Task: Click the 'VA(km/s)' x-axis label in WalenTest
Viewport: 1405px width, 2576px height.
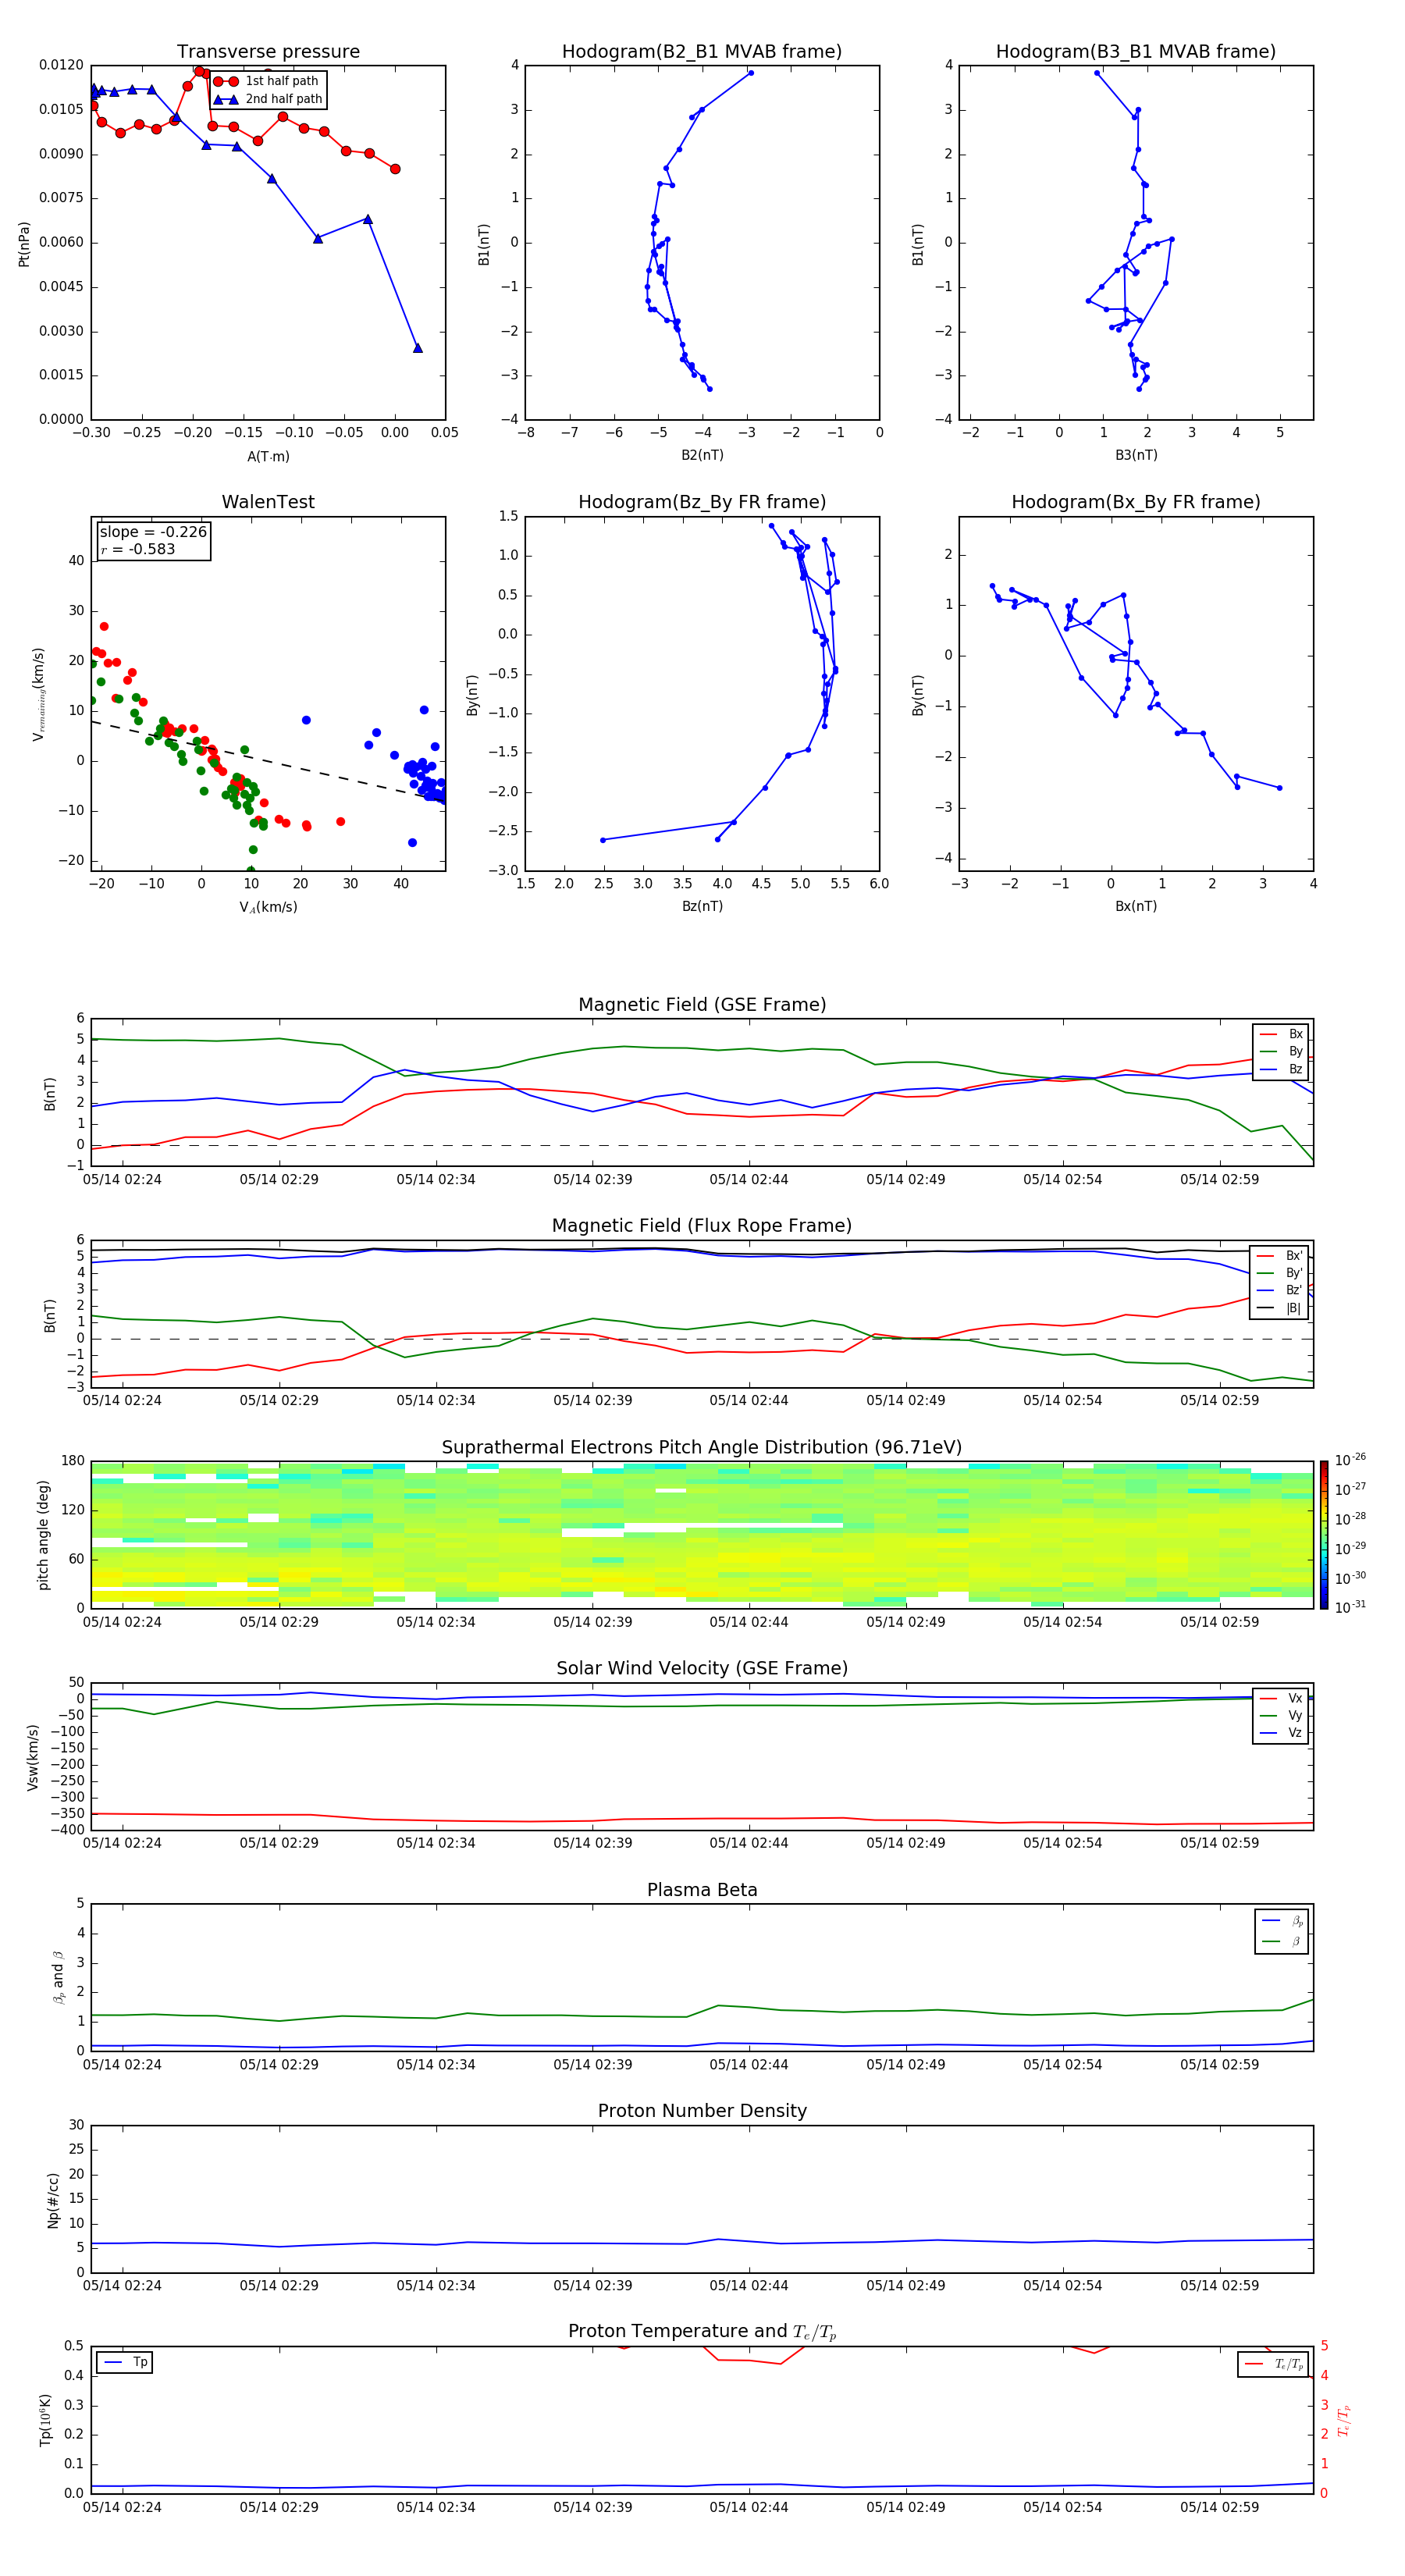Action: point(268,907)
